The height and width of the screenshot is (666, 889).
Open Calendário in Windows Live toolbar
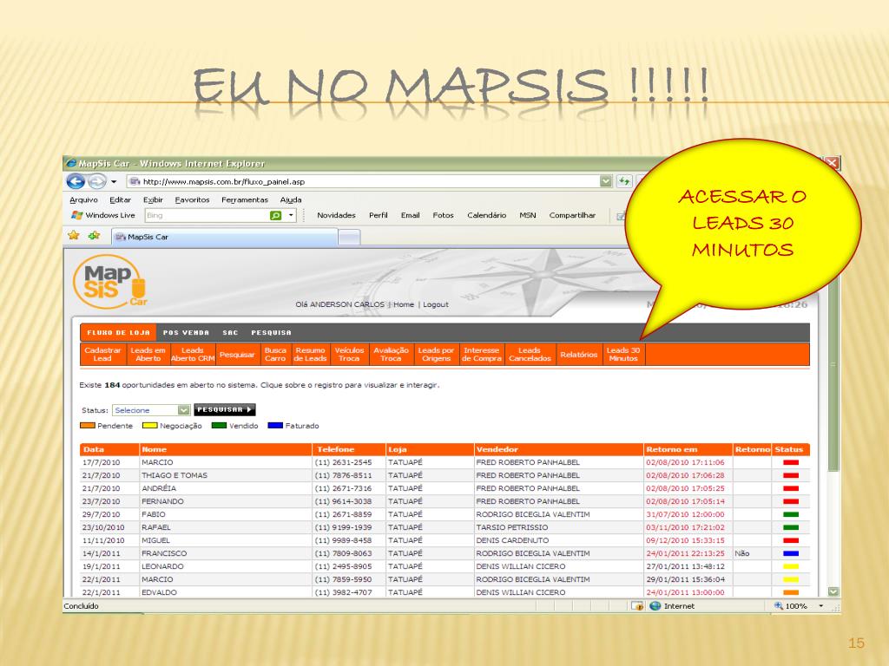click(x=486, y=215)
